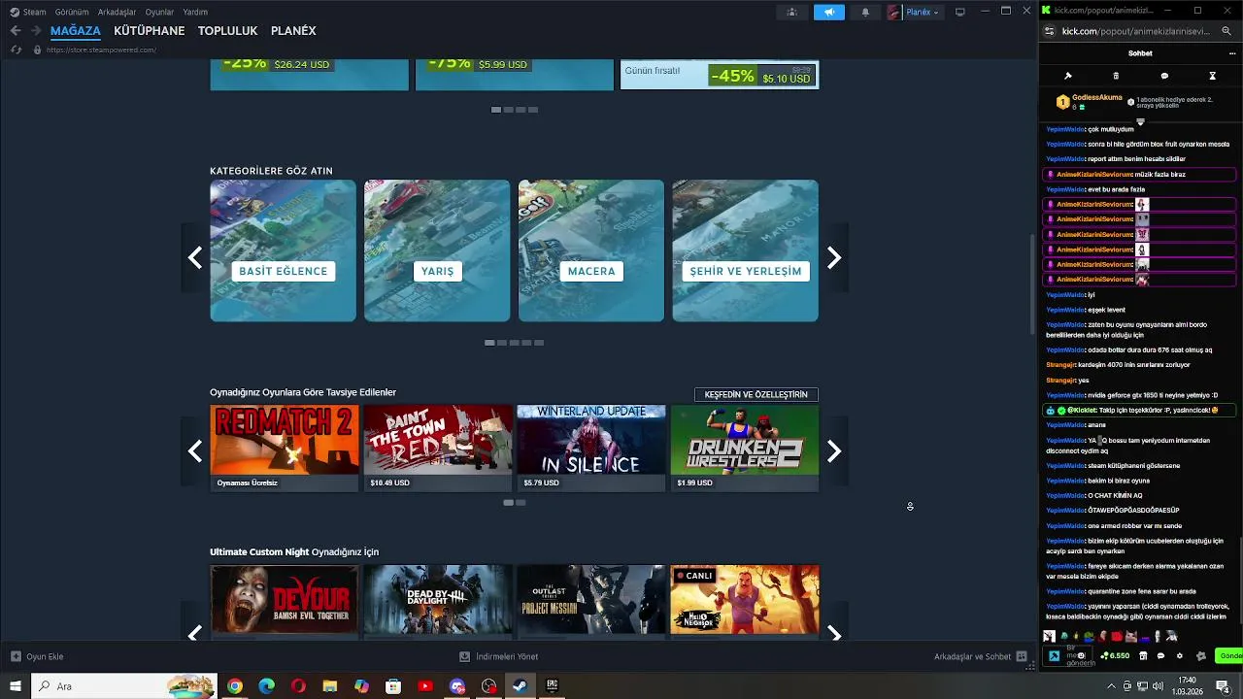This screenshot has width=1243, height=699.
Task: Open Google Chrome from the taskbar
Action: 234,686
